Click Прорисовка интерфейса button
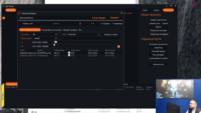201x113 pixels. click(159, 34)
